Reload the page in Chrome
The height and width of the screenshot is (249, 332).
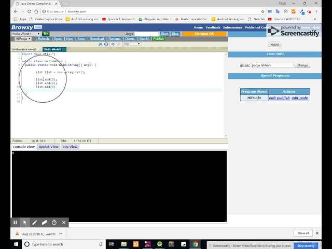[x=29, y=11]
